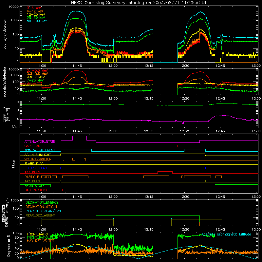This screenshot has height=262, width=262.
Task: Click the ATTENUATOR_STATE flag label
Action: (40, 141)
